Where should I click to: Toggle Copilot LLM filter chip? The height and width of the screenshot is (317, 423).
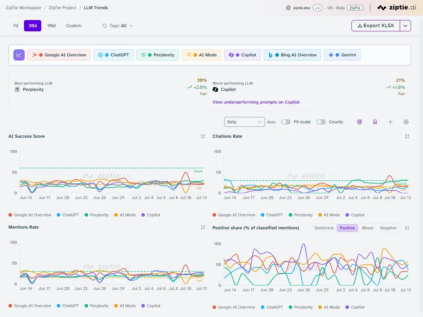pos(243,55)
